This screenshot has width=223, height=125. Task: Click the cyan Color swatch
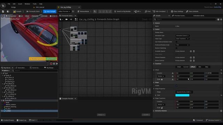pos(182,95)
